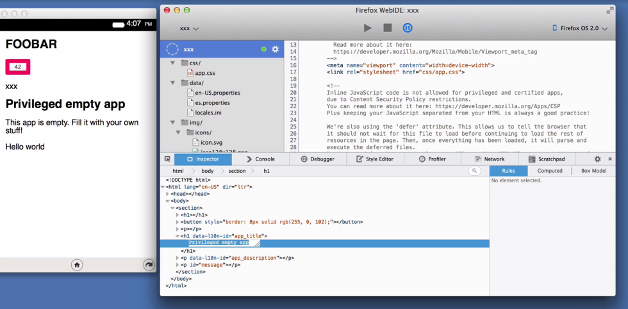628x309 pixels.
Task: Click the inspector search magnifier field
Action: point(475,171)
